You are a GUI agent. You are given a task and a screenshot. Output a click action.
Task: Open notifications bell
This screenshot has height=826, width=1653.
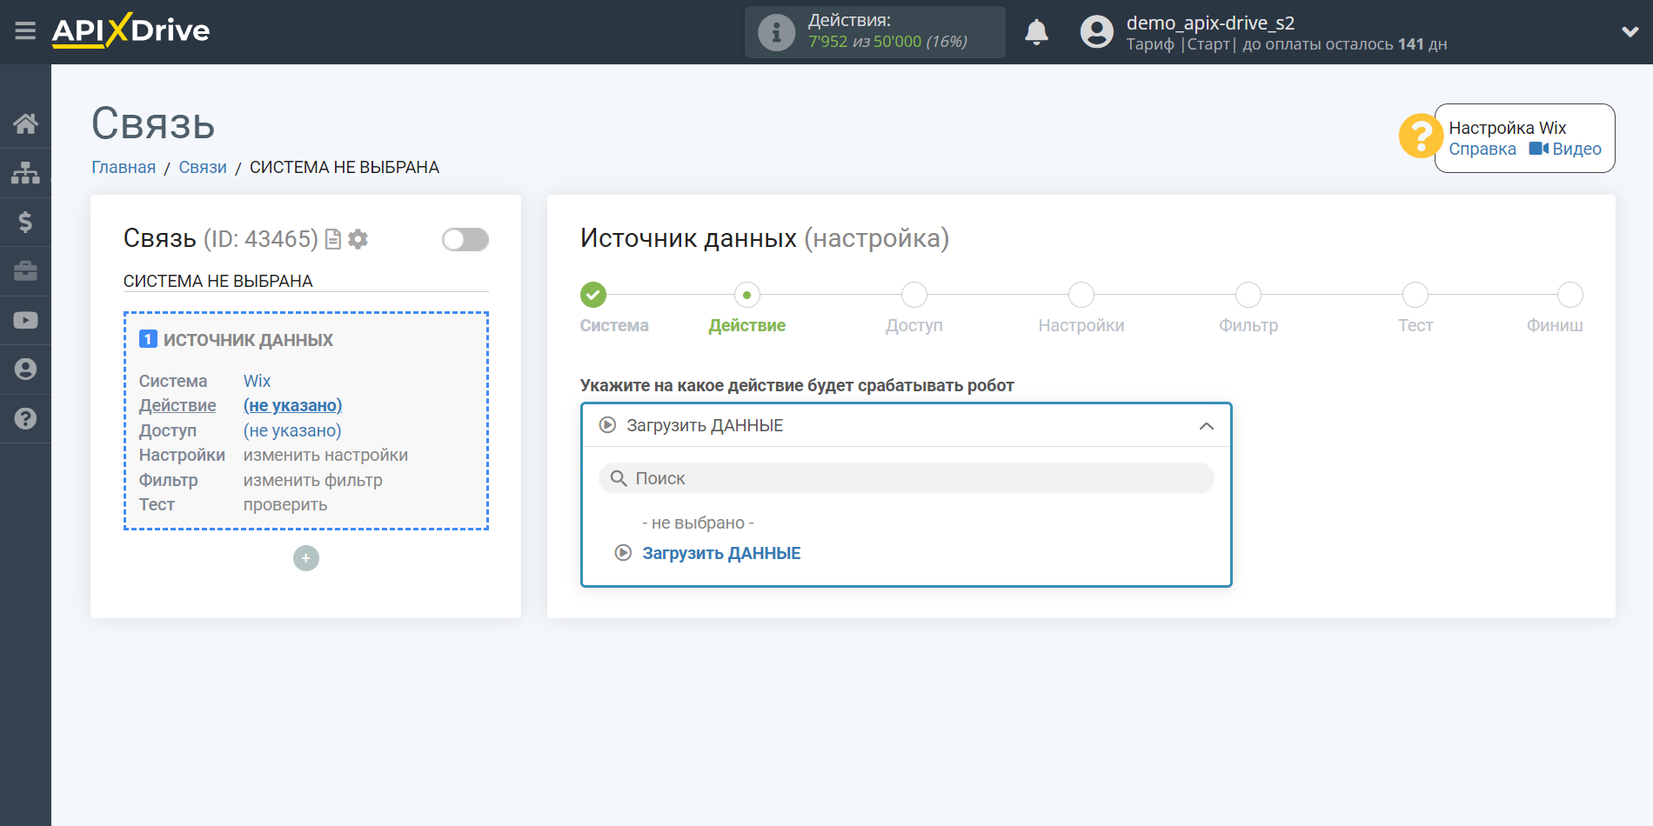(1036, 32)
